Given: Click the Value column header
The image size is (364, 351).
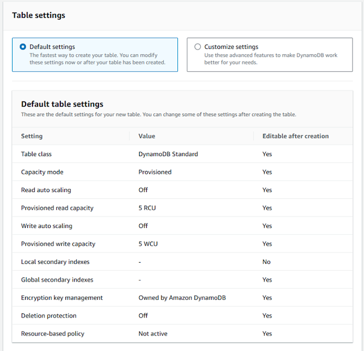Looking at the screenshot, I should click(x=147, y=136).
